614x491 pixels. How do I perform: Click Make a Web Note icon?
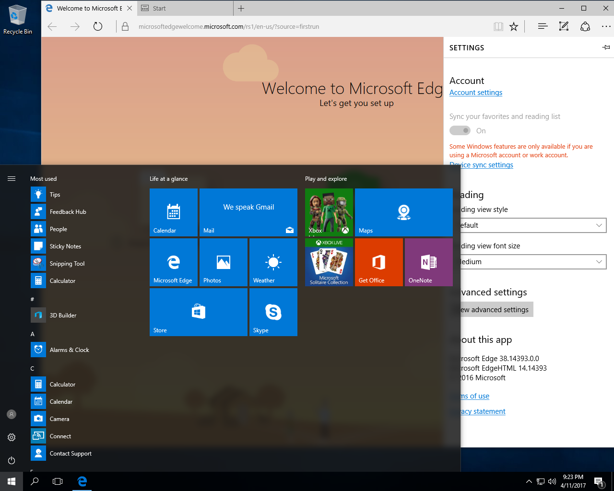tap(564, 27)
